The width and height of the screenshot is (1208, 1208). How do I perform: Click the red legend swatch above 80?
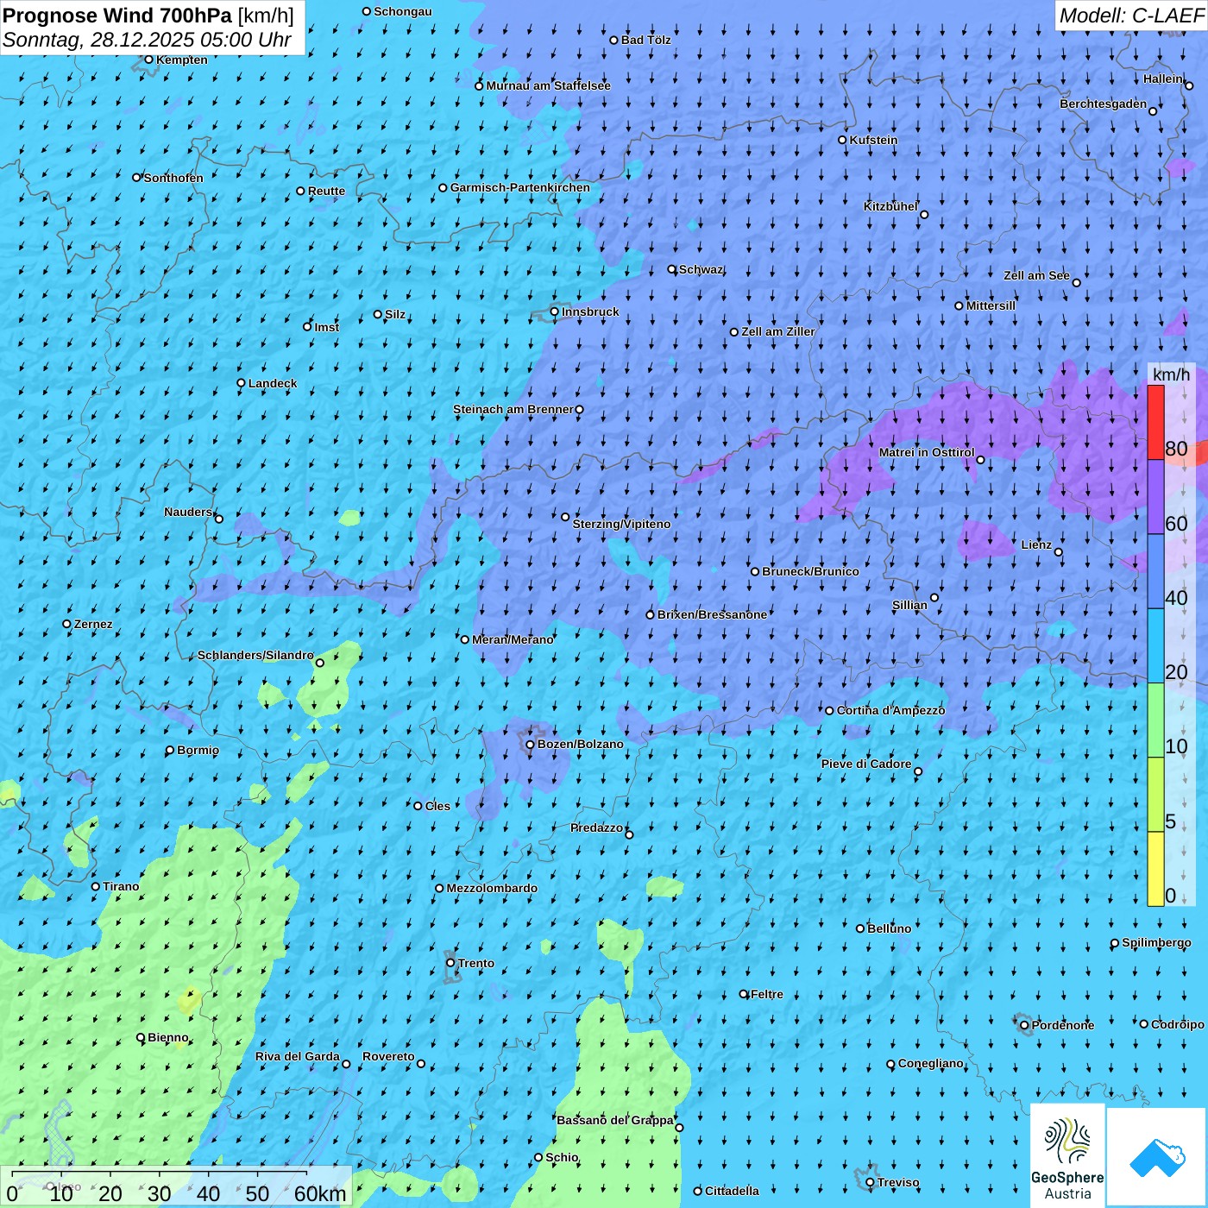[1155, 422]
